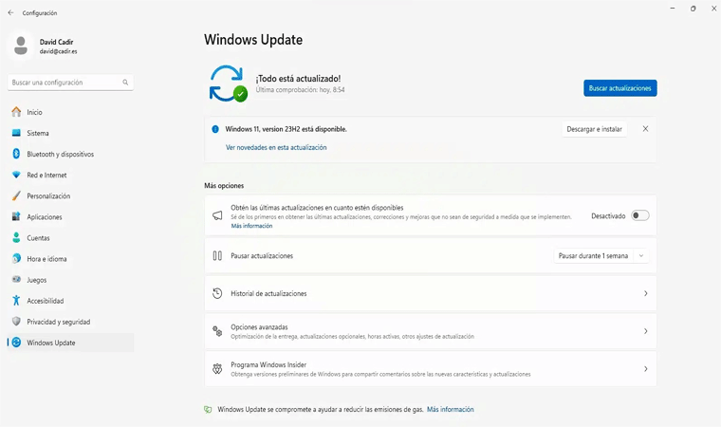Click the megaphone icon for latest updates option
721x427 pixels.
pos(217,215)
